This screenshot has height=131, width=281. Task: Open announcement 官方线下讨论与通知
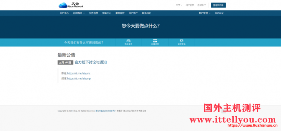91,62
